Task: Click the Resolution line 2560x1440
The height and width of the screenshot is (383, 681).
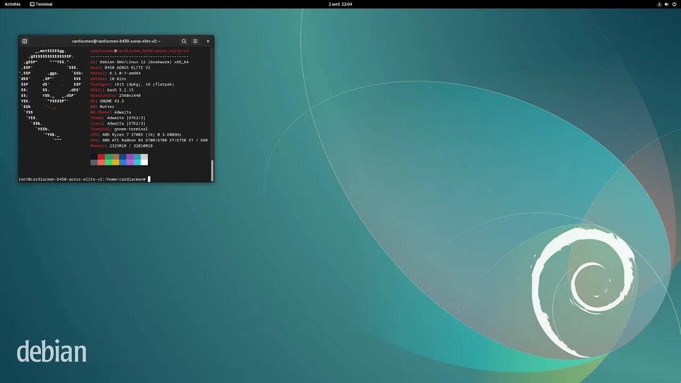Action: click(x=115, y=95)
